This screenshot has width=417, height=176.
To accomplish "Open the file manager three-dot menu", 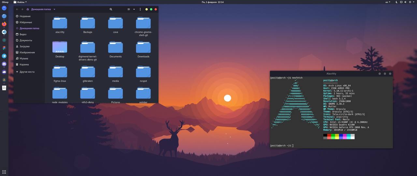I will pyautogui.click(x=140, y=9).
